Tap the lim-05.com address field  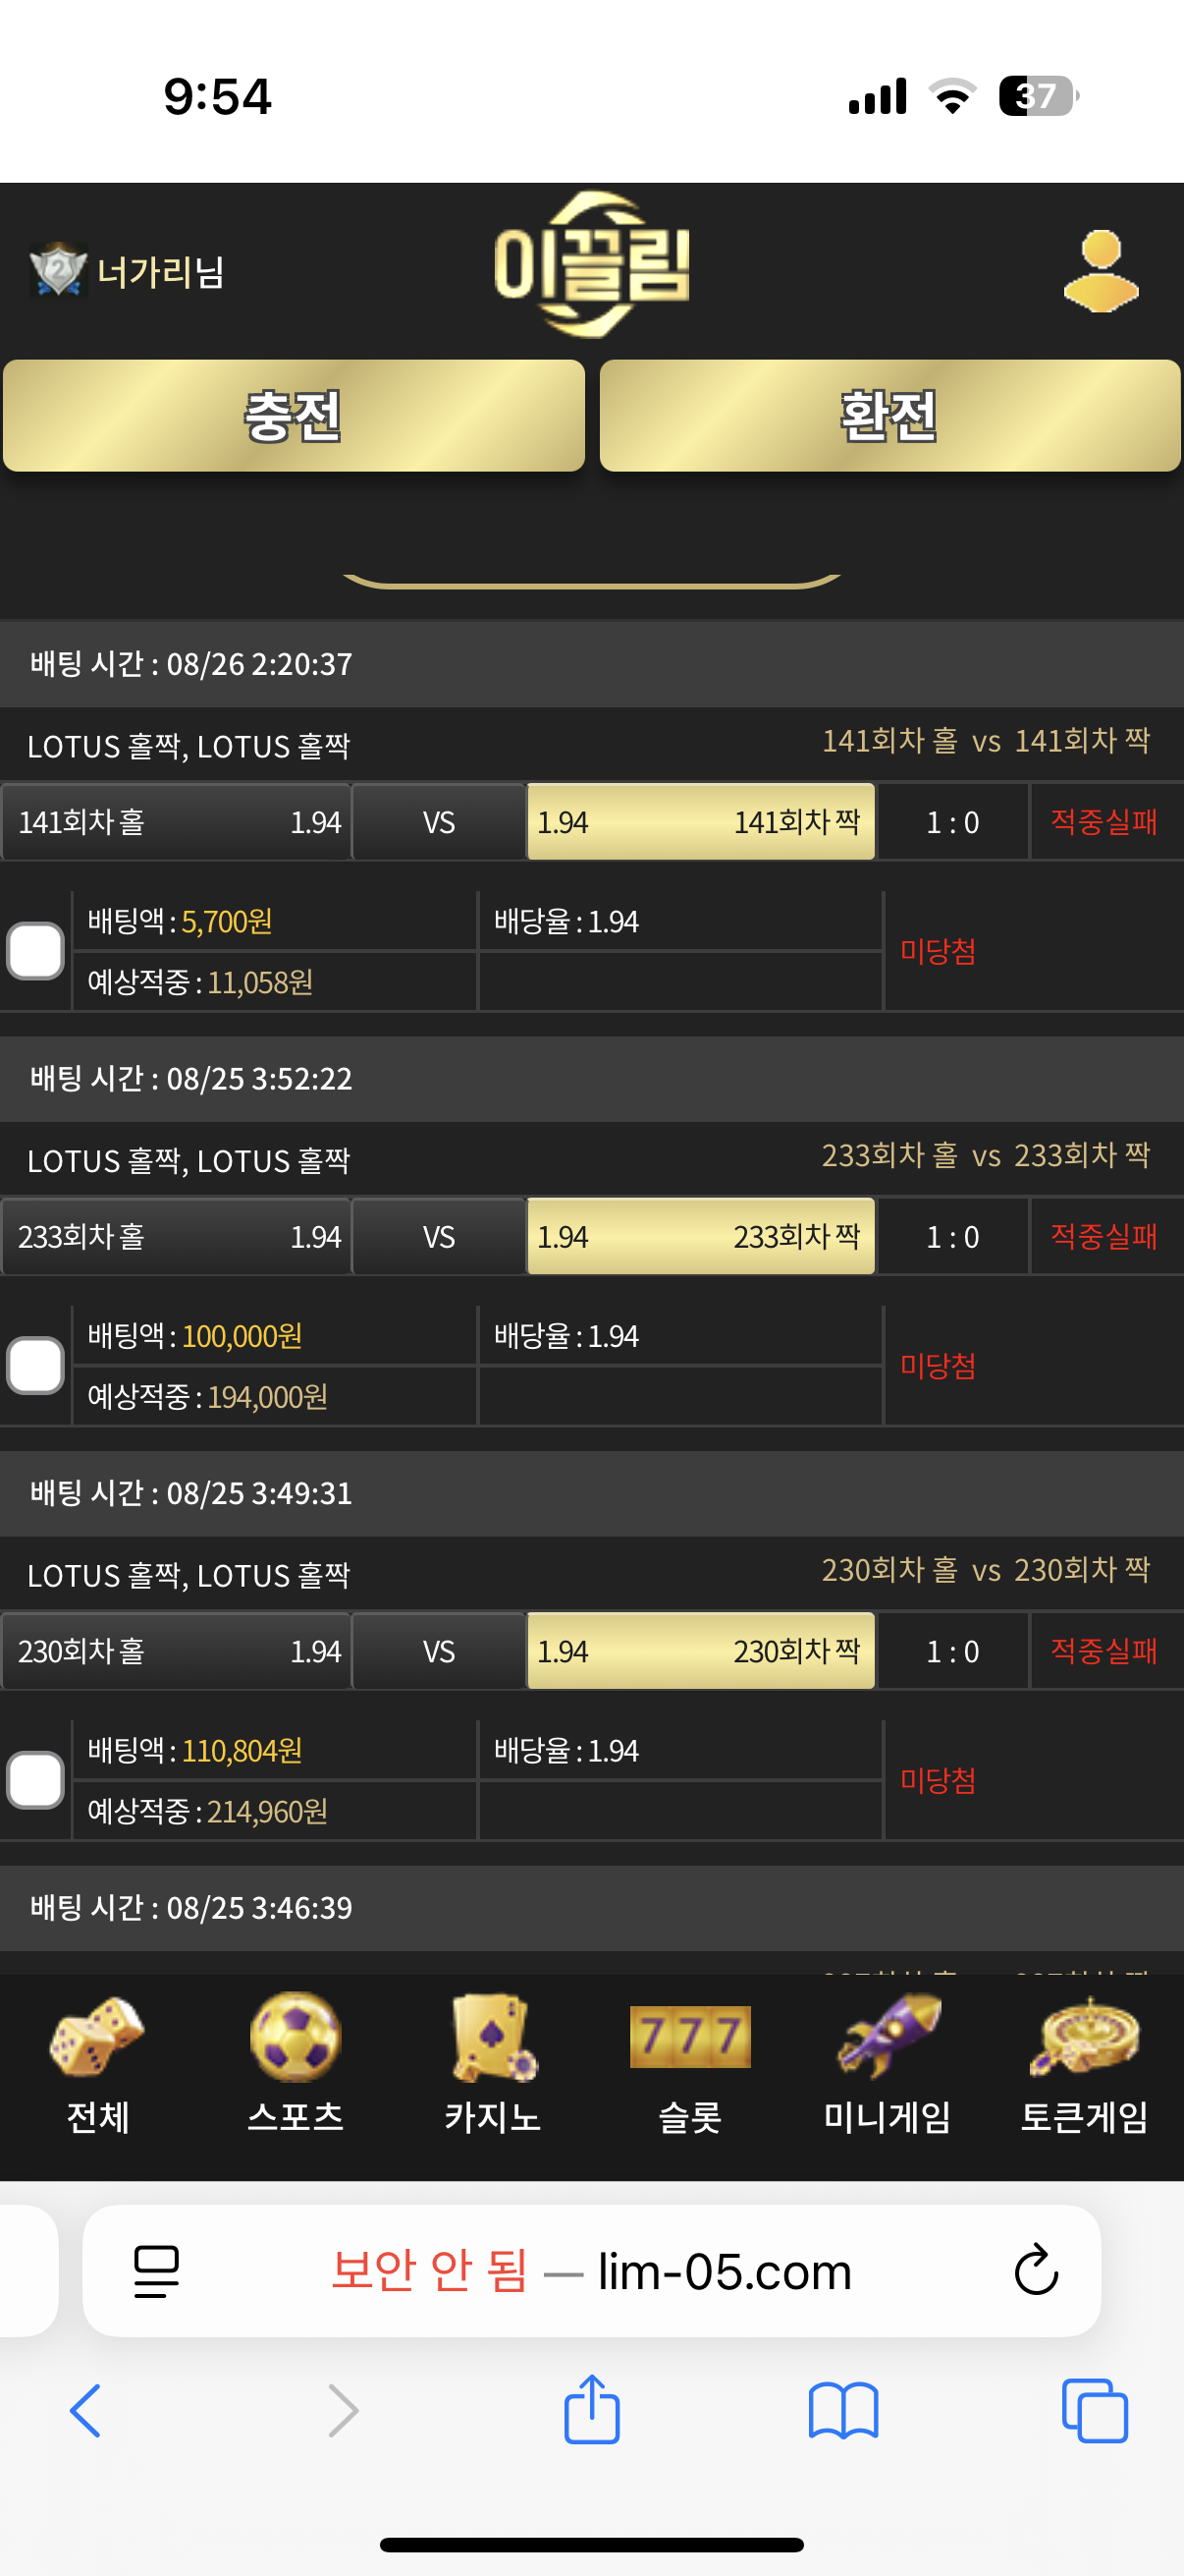click(x=591, y=2271)
